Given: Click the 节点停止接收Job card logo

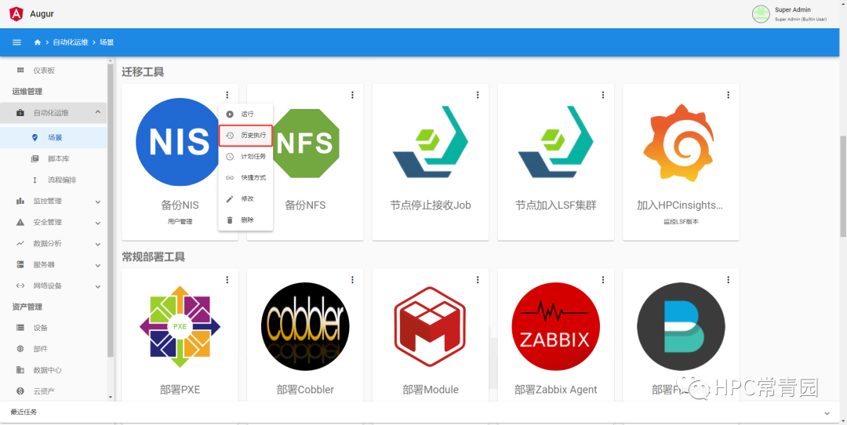Looking at the screenshot, I should tap(431, 143).
